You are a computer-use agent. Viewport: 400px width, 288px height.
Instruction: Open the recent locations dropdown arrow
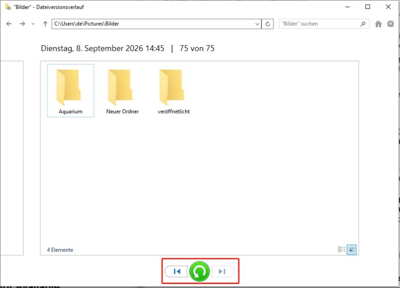pos(33,24)
